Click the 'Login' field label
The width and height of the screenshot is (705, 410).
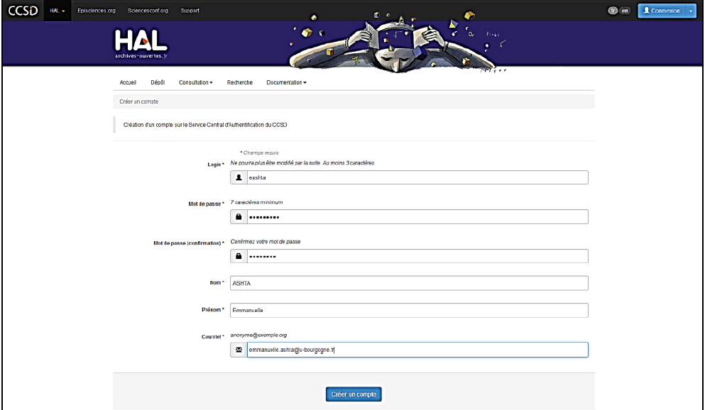point(216,165)
